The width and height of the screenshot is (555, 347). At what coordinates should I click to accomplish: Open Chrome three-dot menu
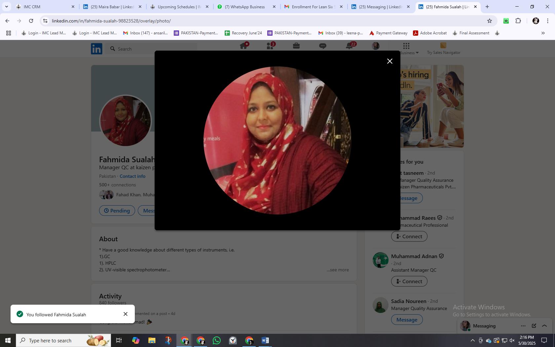click(x=548, y=21)
